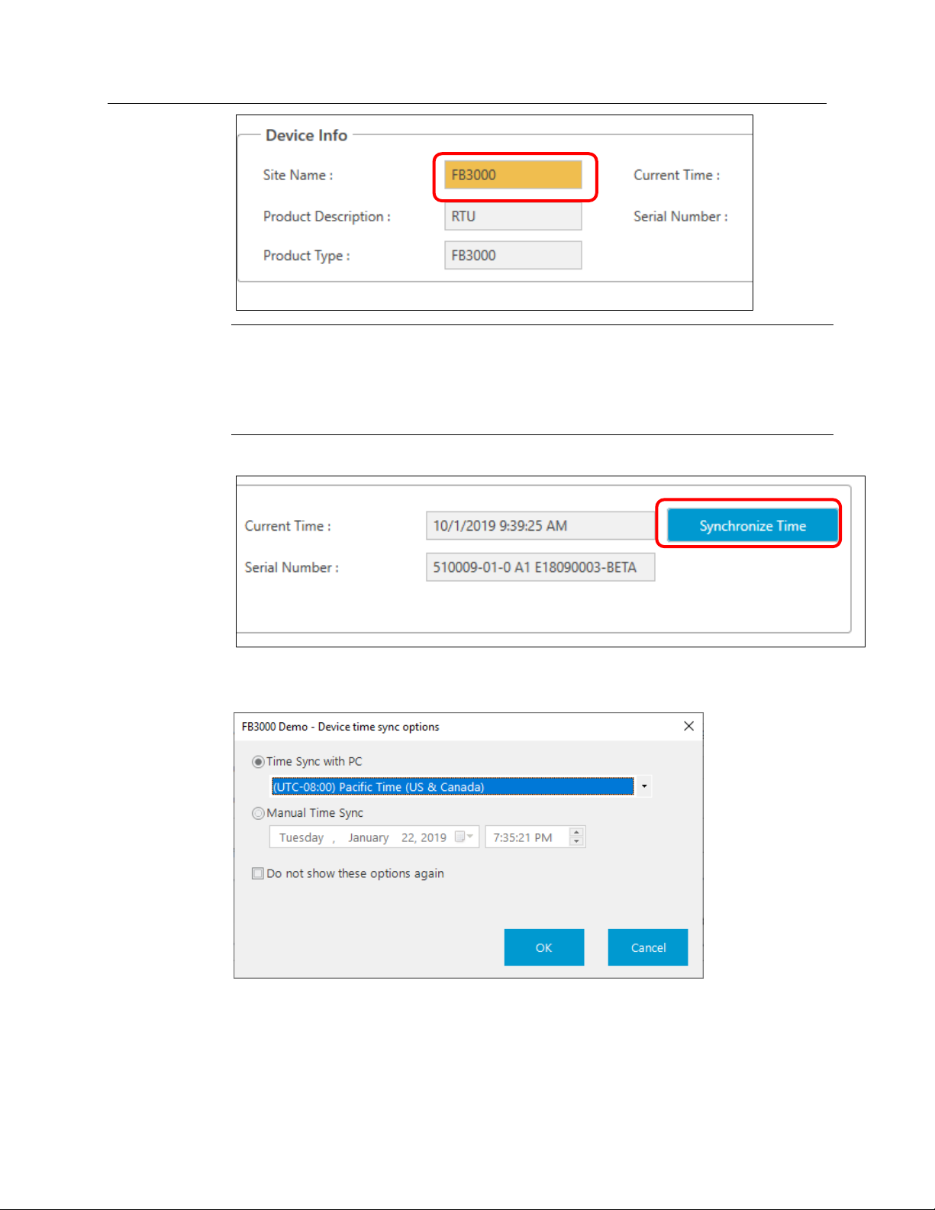Decrement manual sync time using down arrow
935x1210 pixels.
pyautogui.click(x=577, y=841)
